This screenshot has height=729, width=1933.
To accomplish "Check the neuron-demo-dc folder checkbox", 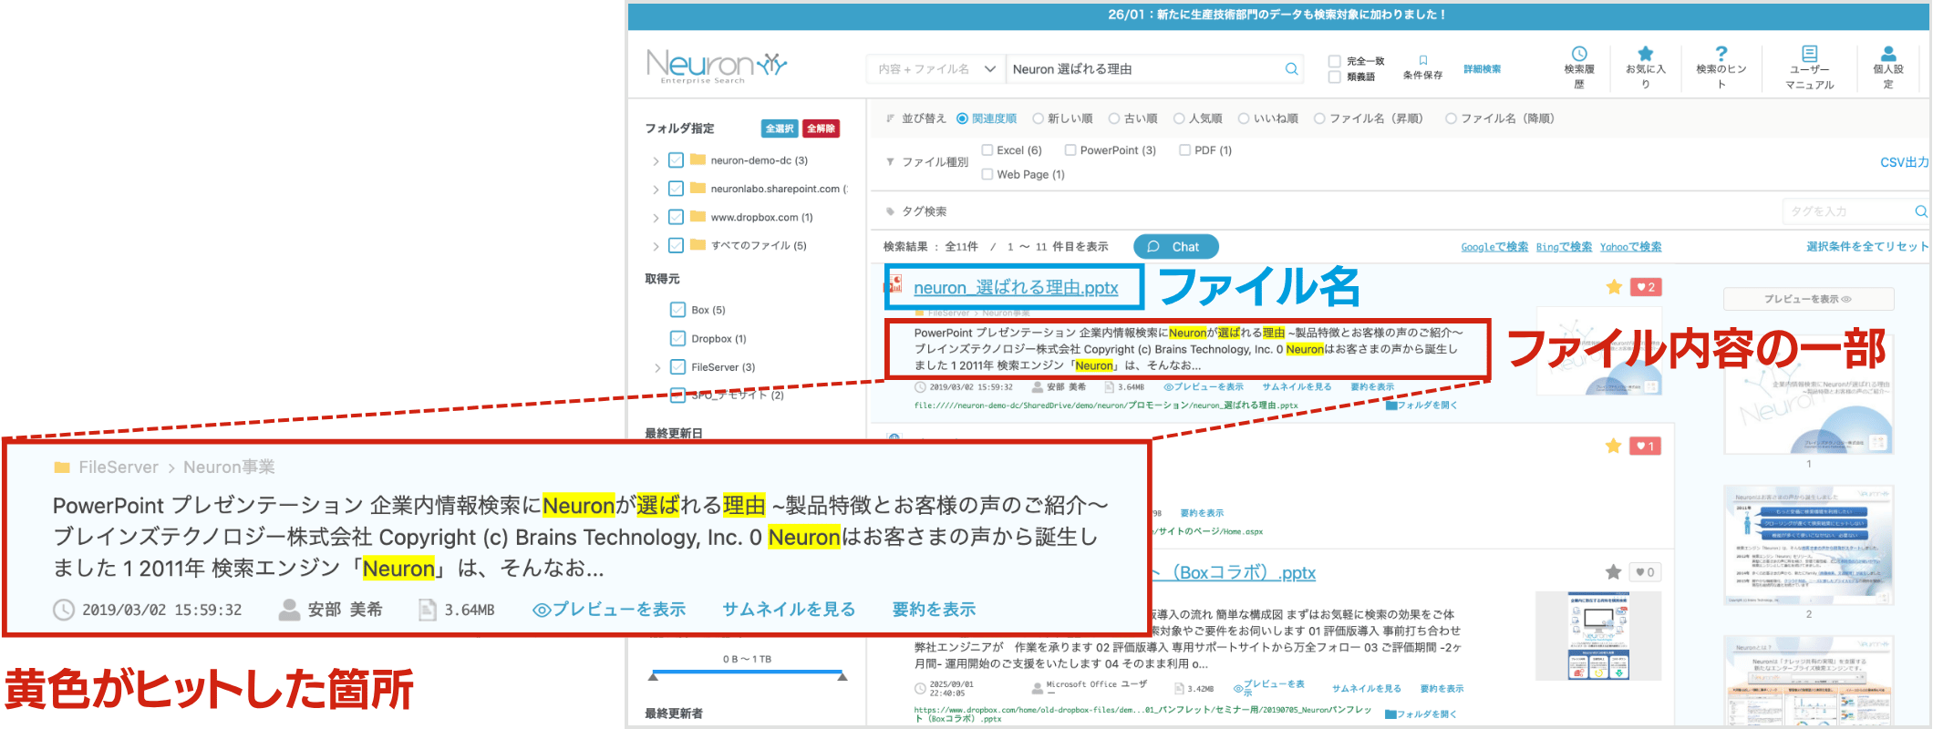I will click(676, 160).
